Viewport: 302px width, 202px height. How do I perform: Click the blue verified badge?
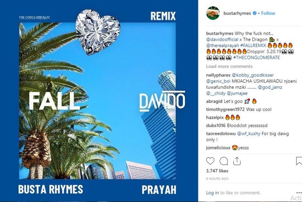[255, 13]
